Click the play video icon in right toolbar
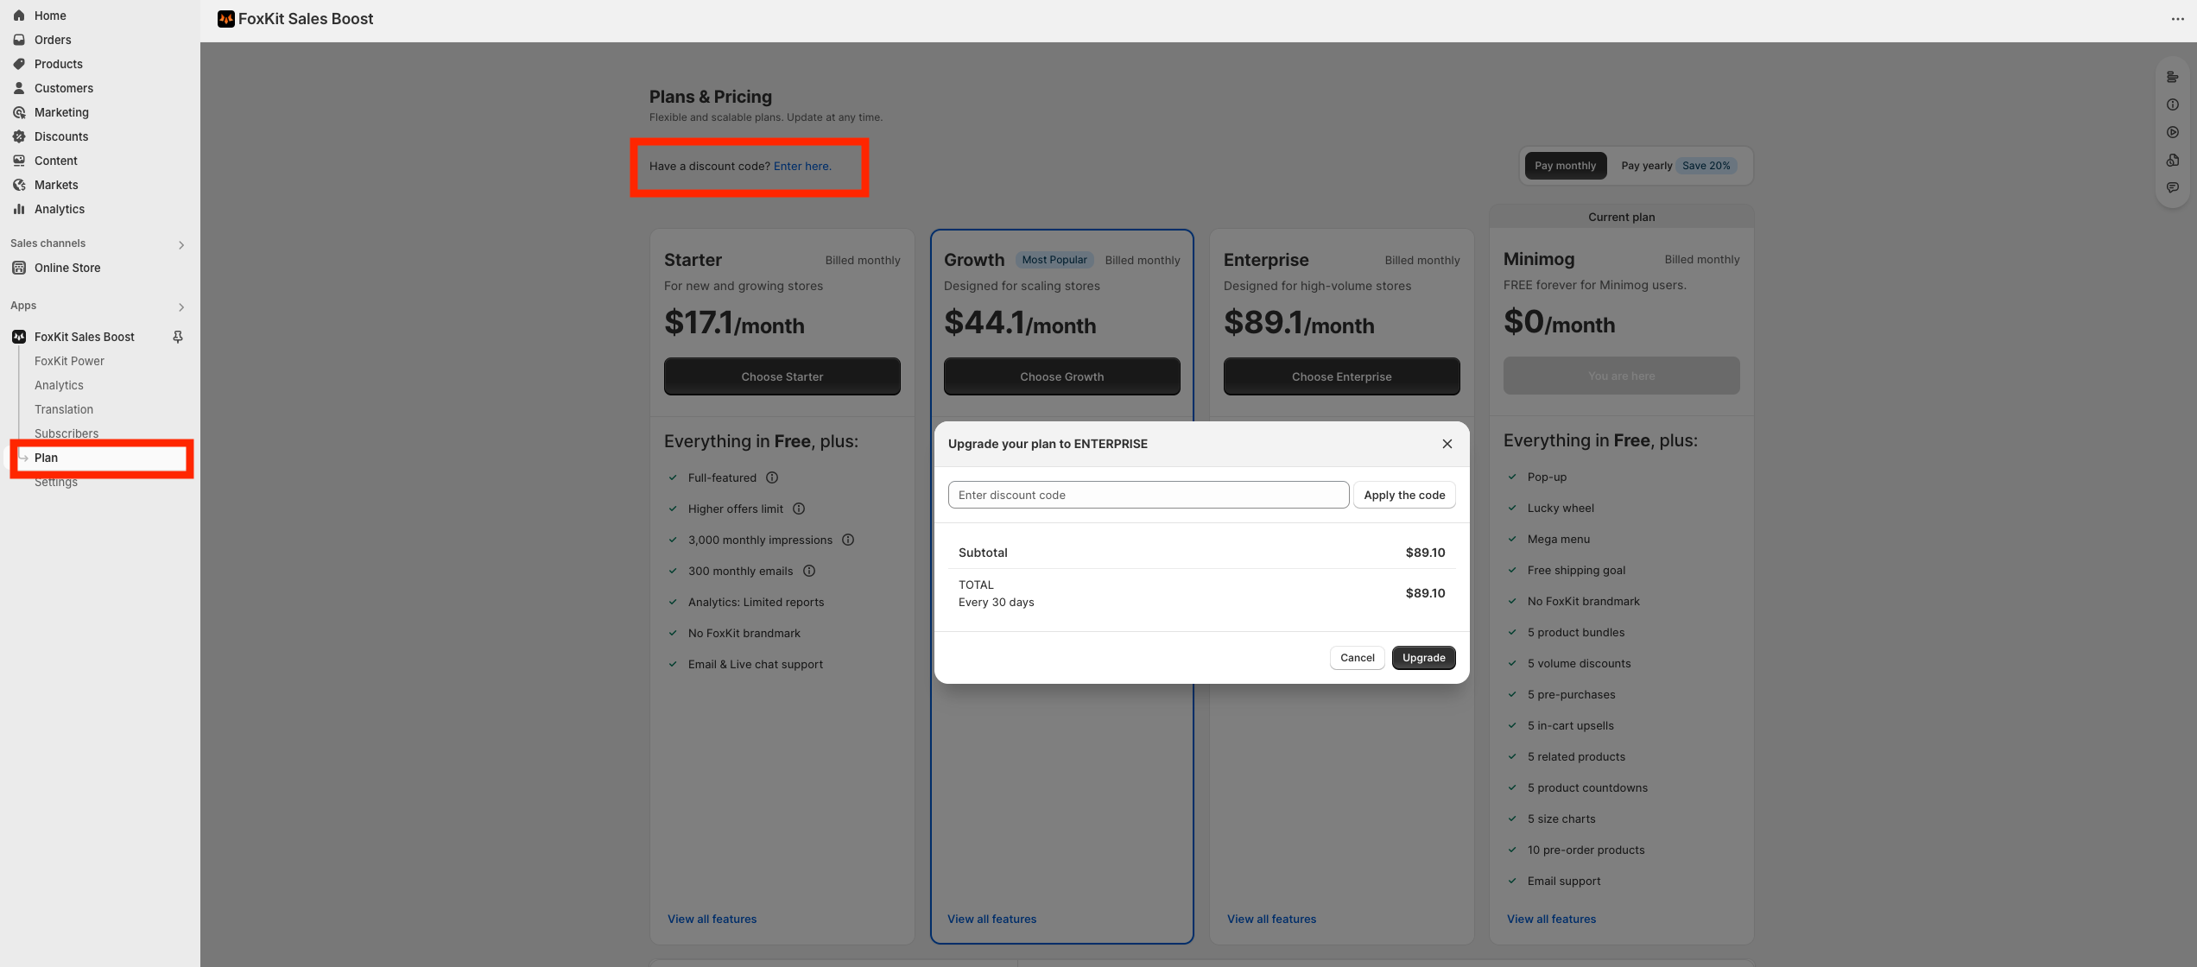 (x=2173, y=132)
